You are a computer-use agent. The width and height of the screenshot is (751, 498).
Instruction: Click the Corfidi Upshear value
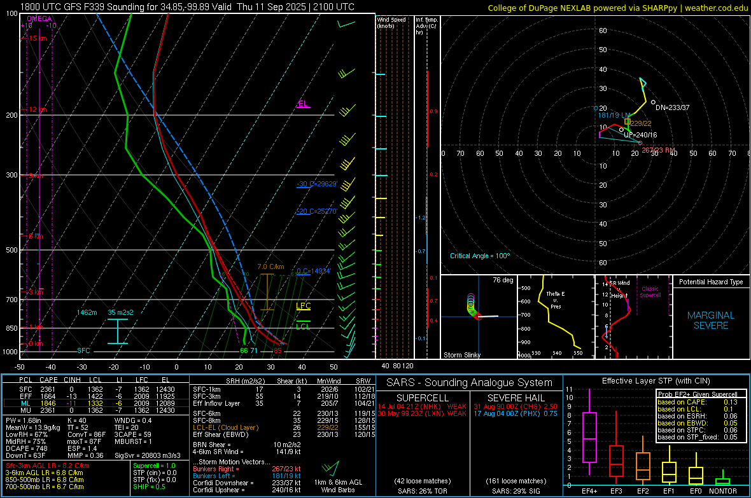286,490
